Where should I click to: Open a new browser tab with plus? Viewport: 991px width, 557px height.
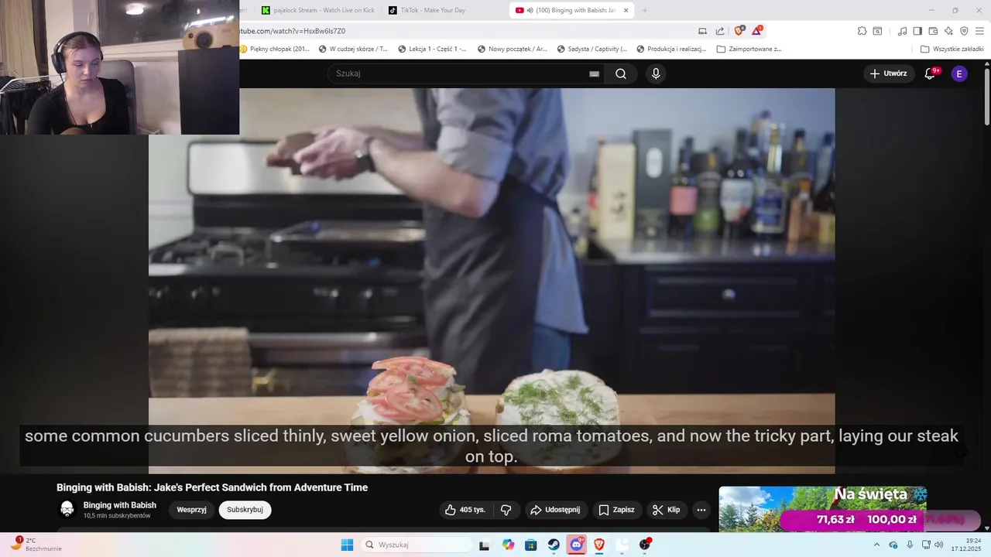pyautogui.click(x=645, y=10)
